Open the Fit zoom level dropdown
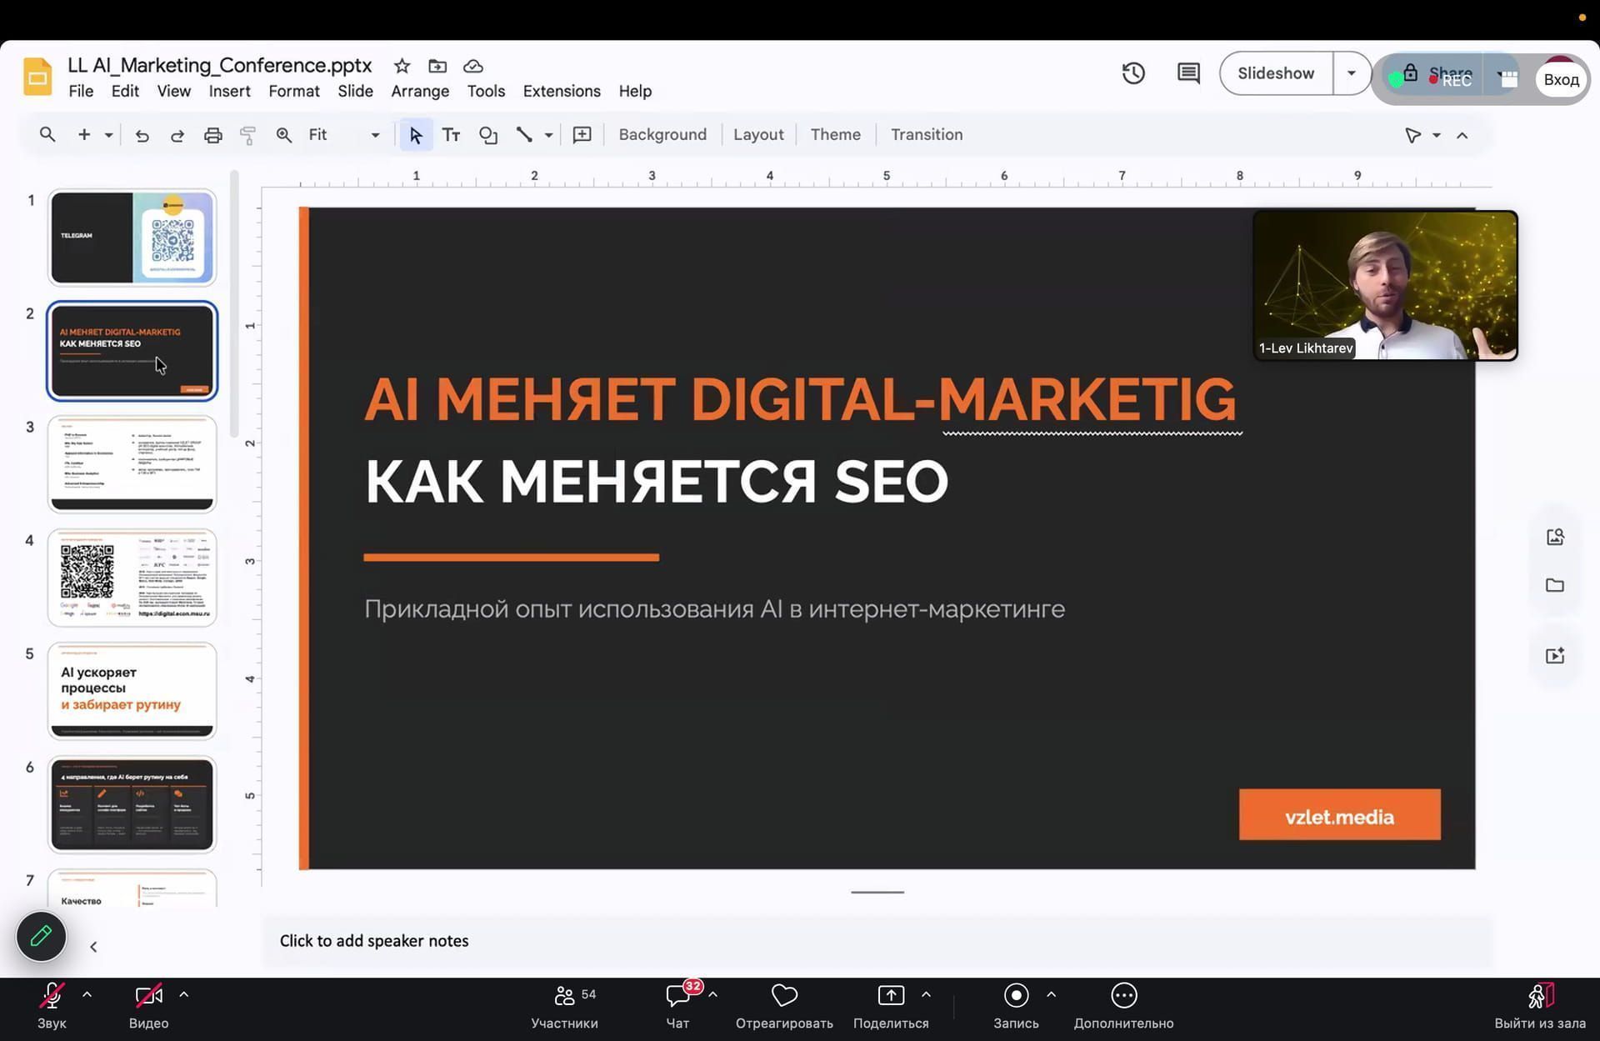Image resolution: width=1600 pixels, height=1041 pixels. click(x=344, y=135)
